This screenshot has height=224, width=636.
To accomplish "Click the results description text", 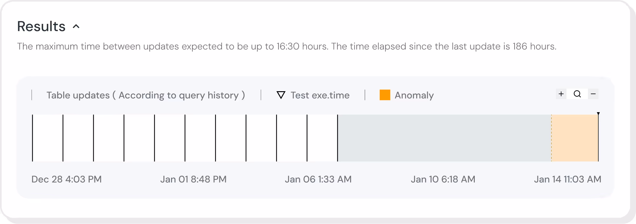I will [x=286, y=46].
